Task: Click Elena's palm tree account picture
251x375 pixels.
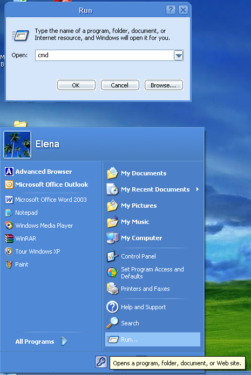Action: [x=17, y=145]
